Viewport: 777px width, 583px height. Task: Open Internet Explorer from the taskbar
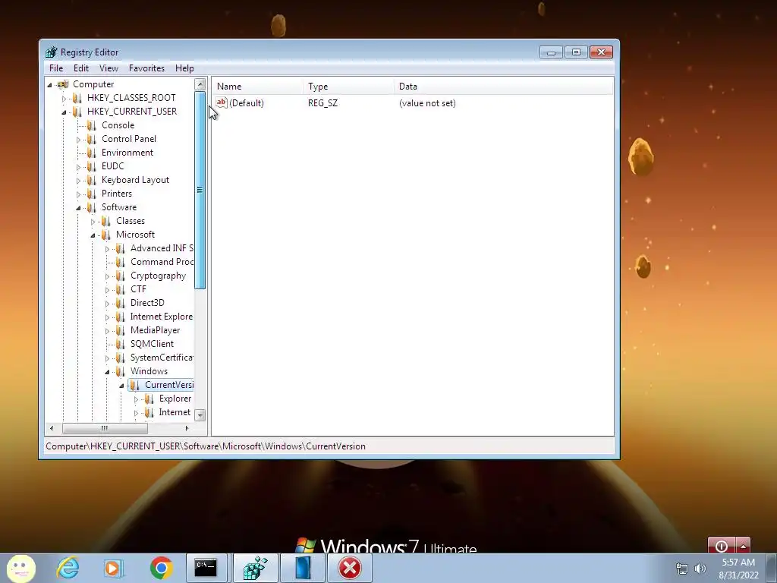[68, 568]
